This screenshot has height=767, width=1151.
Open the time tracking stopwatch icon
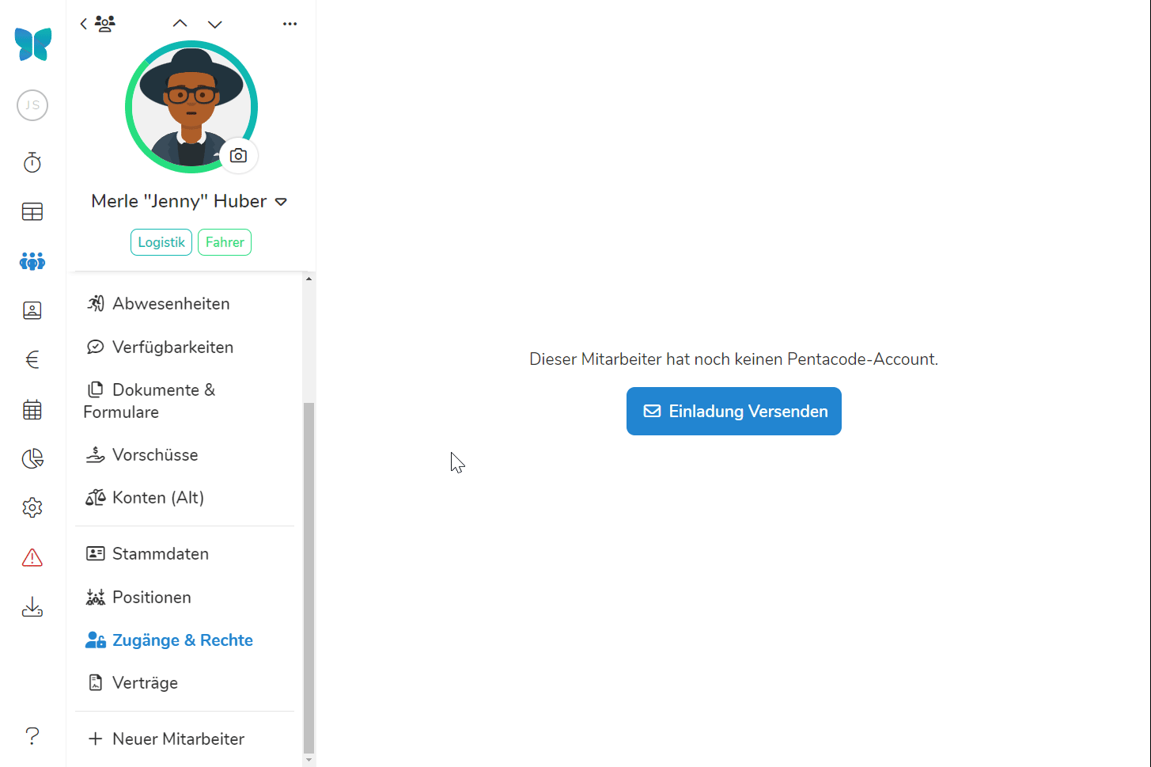32,163
